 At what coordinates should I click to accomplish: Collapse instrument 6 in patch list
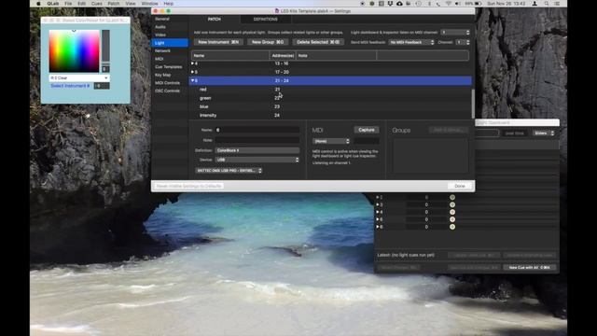click(193, 80)
